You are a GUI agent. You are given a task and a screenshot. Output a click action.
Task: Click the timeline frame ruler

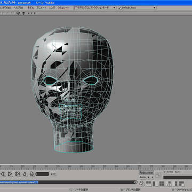[x=96, y=167]
